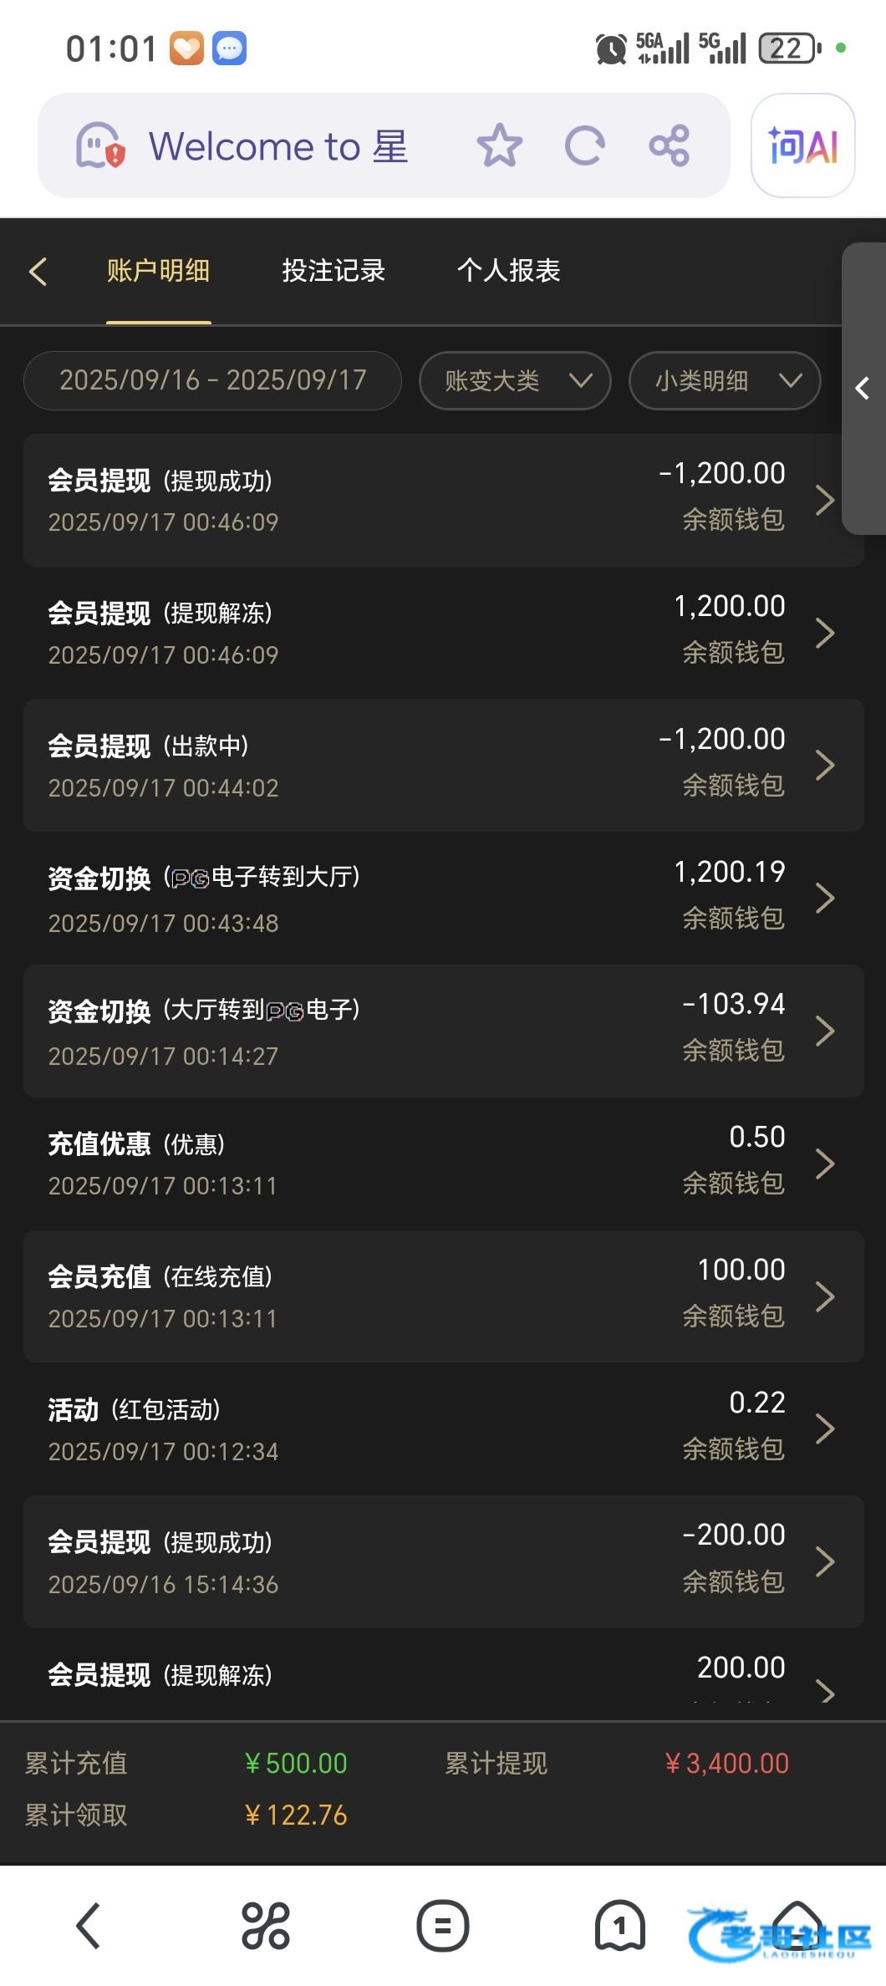Open the side panel collapse handle

863,389
